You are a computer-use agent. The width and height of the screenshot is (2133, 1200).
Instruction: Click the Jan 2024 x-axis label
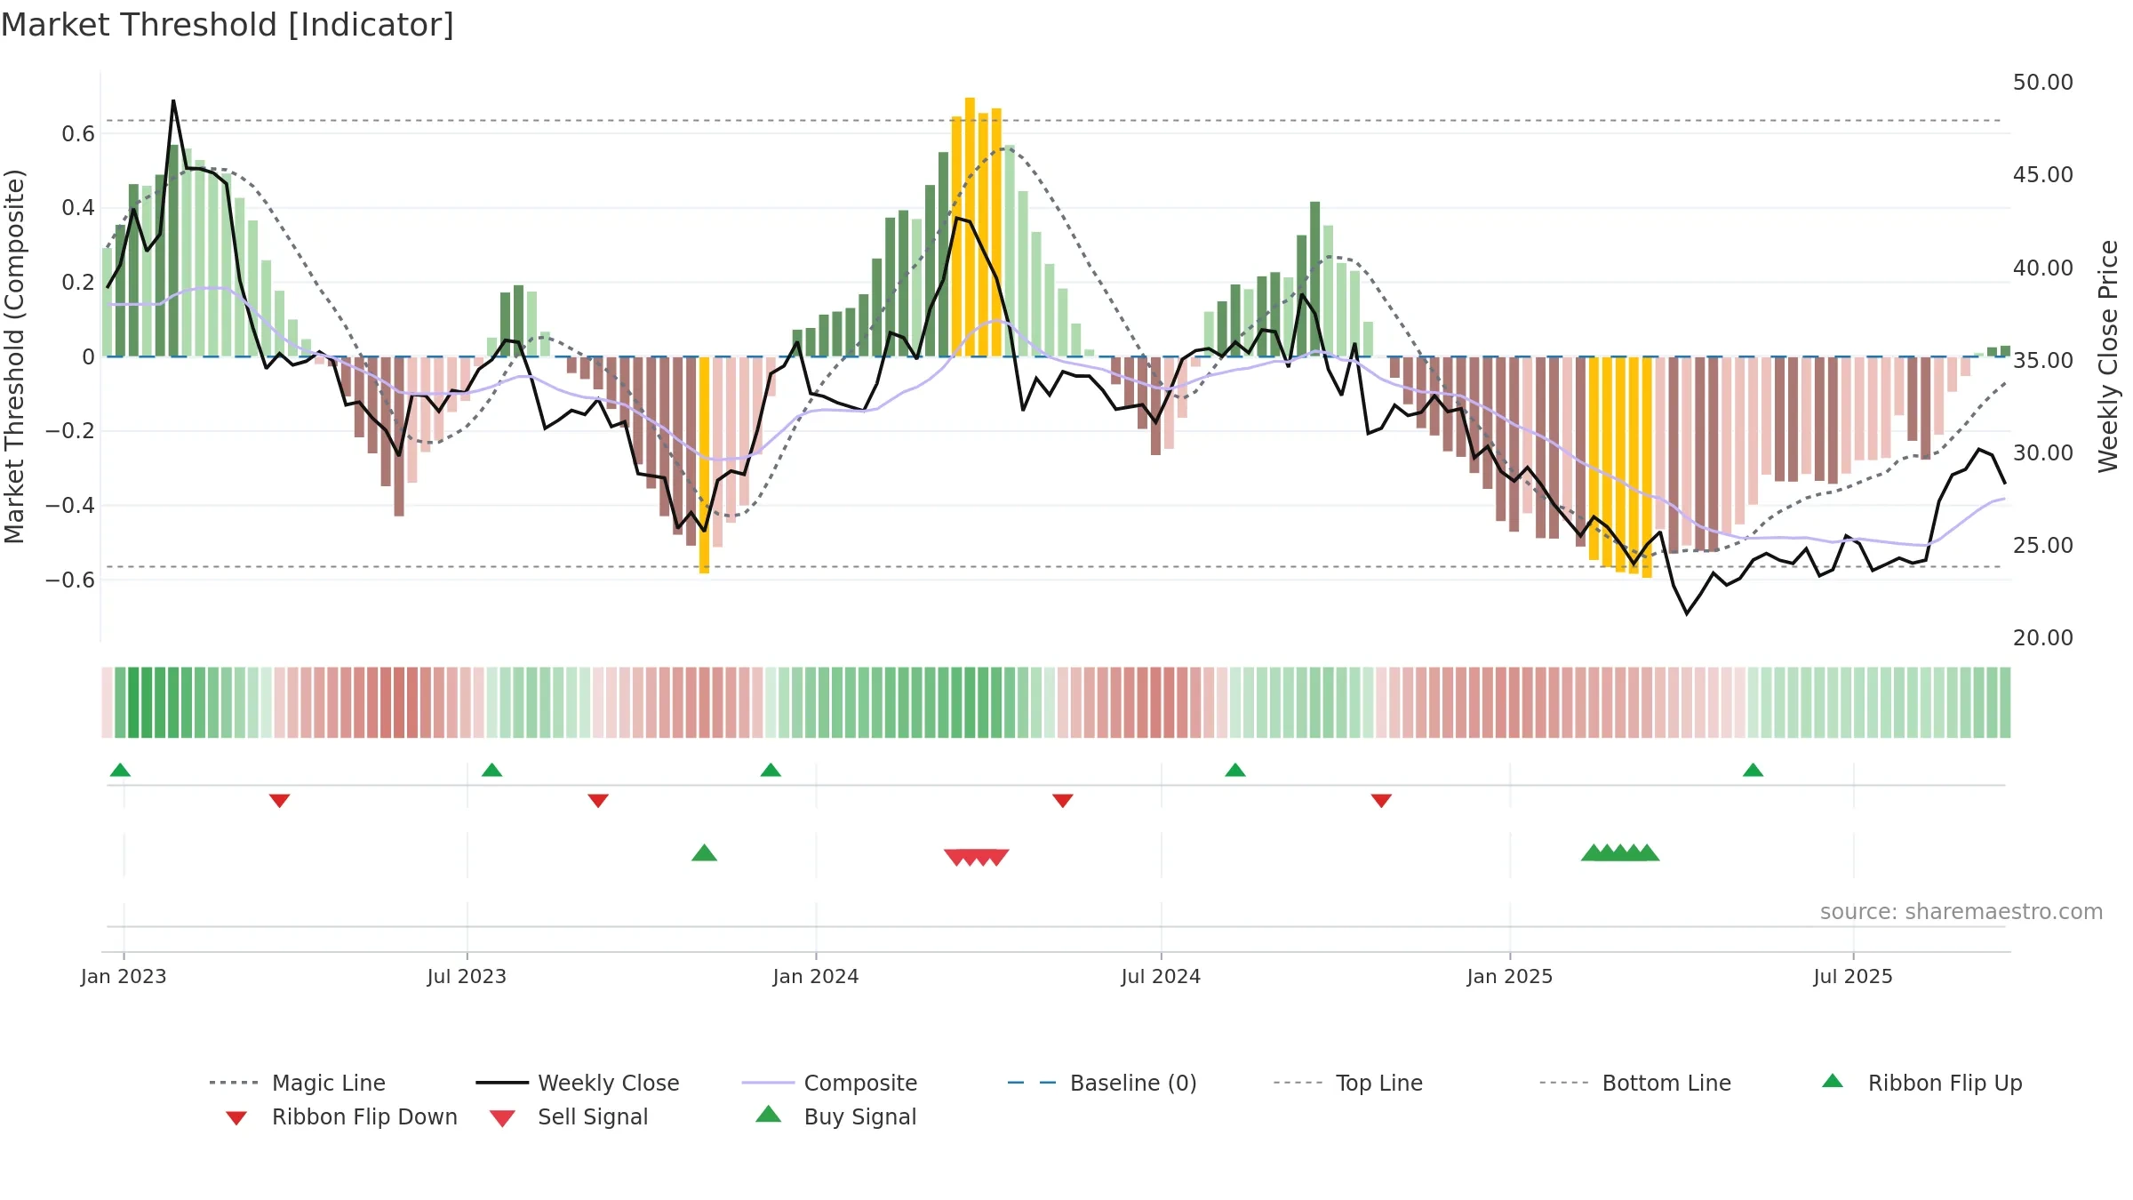pyautogui.click(x=816, y=977)
